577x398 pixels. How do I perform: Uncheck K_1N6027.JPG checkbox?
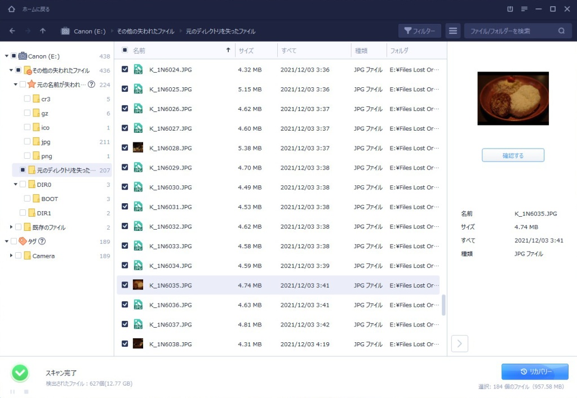coord(125,128)
